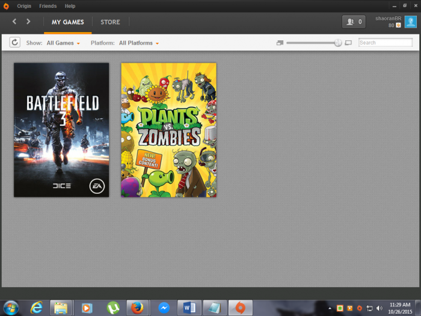
Task: Go back with the left arrow
Action: 14,22
